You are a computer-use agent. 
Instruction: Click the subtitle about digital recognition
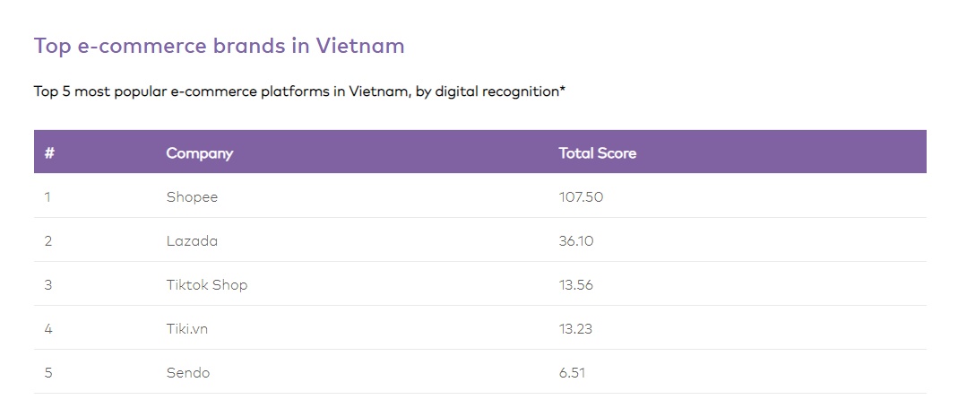click(x=299, y=91)
